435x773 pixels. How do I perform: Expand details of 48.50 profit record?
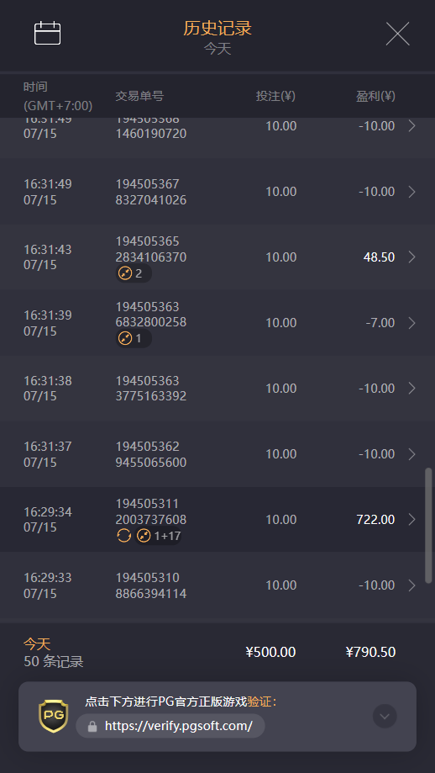pyautogui.click(x=411, y=257)
